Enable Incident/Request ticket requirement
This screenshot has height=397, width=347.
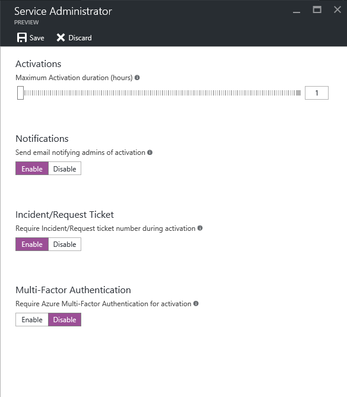(32, 244)
